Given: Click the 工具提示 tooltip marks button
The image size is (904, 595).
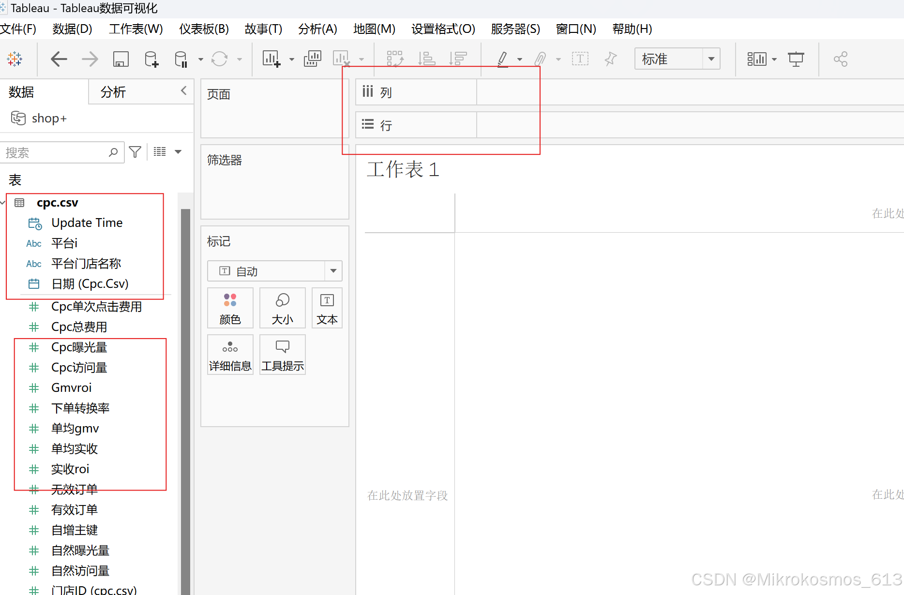Looking at the screenshot, I should 283,355.
